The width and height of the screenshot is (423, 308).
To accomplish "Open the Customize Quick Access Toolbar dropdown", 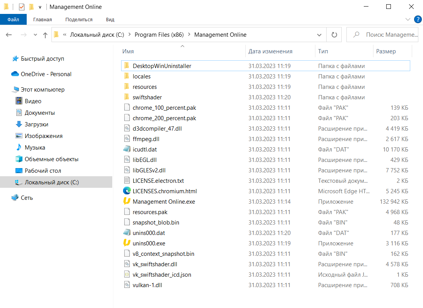I will (40, 7).
